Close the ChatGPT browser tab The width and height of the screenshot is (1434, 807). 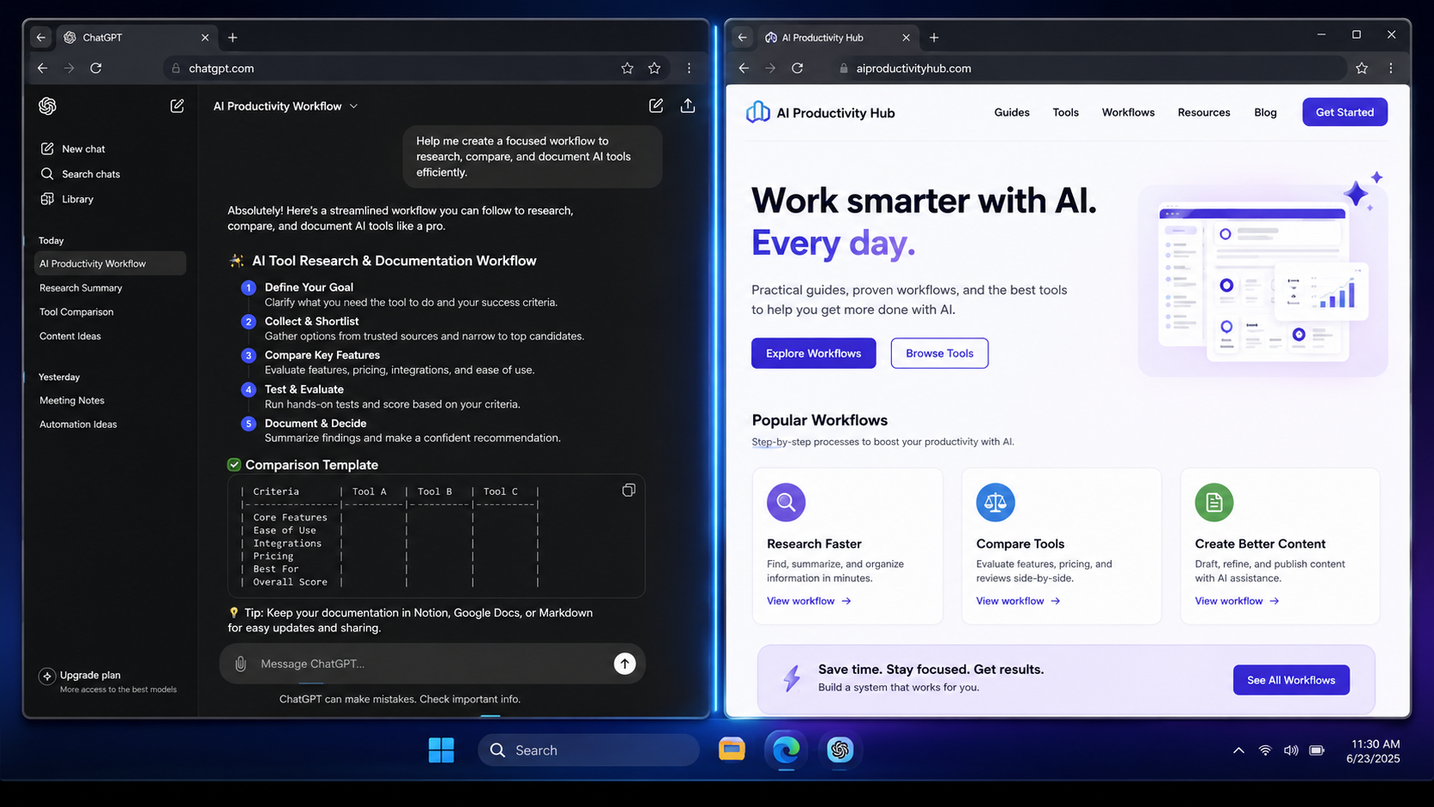(x=205, y=38)
